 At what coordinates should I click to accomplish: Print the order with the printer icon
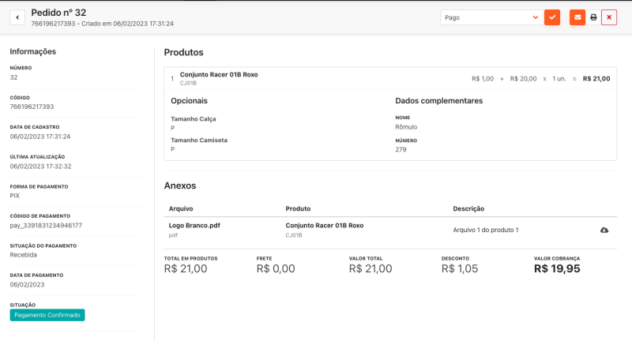tap(593, 17)
